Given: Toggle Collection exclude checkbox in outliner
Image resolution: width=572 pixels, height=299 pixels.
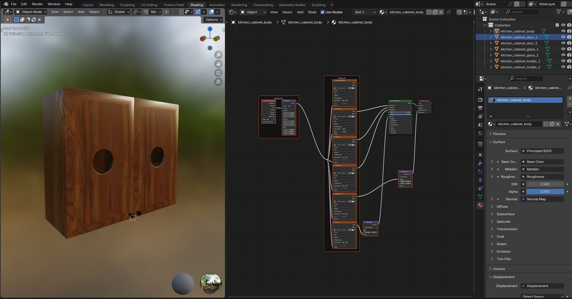Looking at the screenshot, I should point(557,25).
